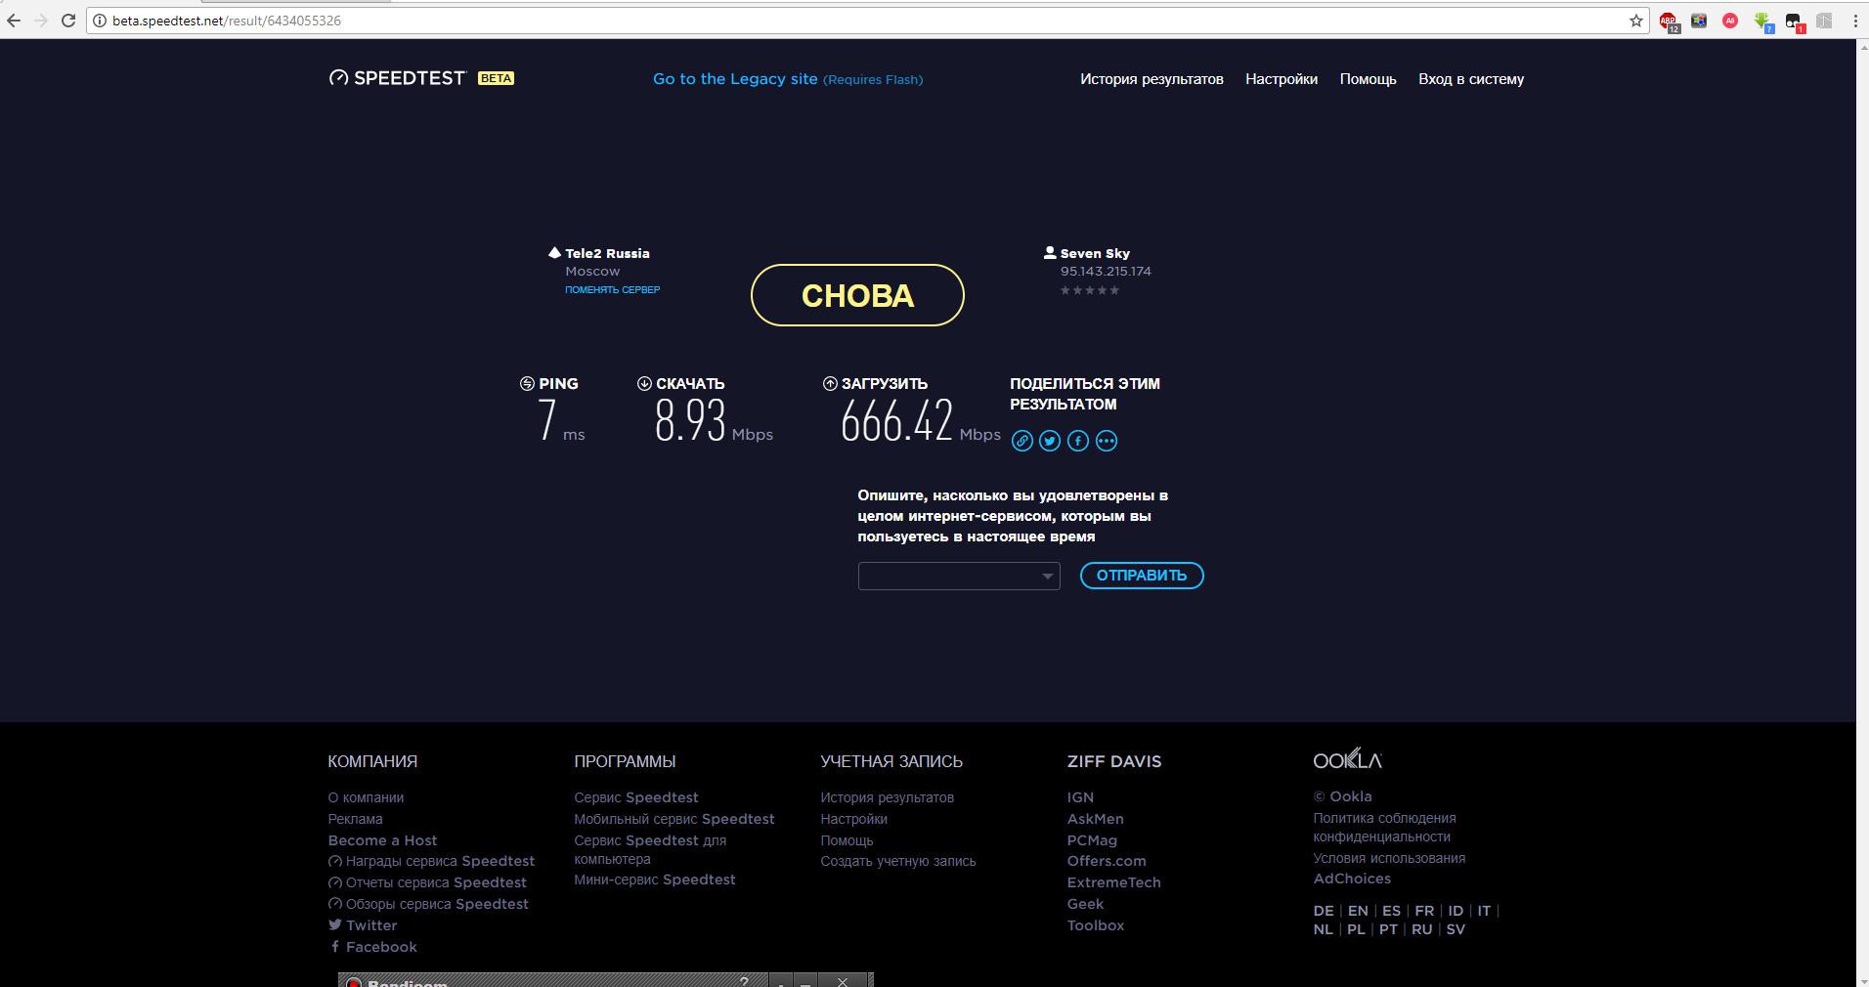Open Adblock Plus extension icon
The width and height of the screenshot is (1869, 987).
(x=1669, y=21)
